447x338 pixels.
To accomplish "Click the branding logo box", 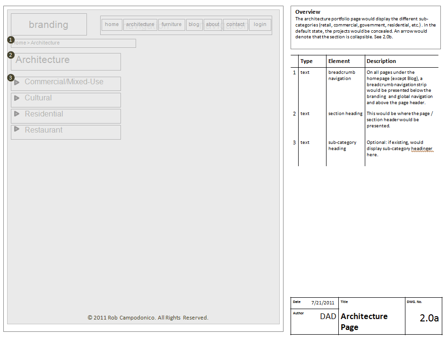I will 49,24.
